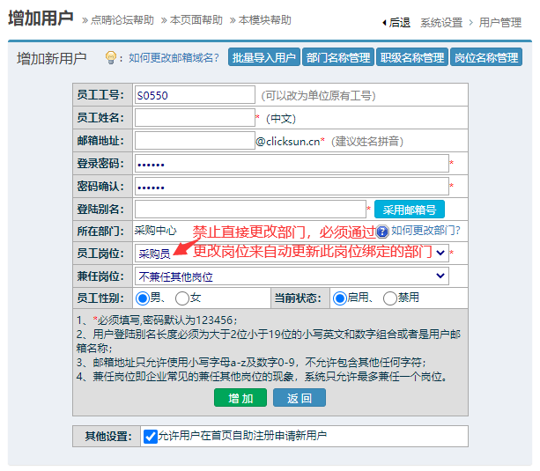
Task: Go to 岗位名称管理
Action: (485, 58)
